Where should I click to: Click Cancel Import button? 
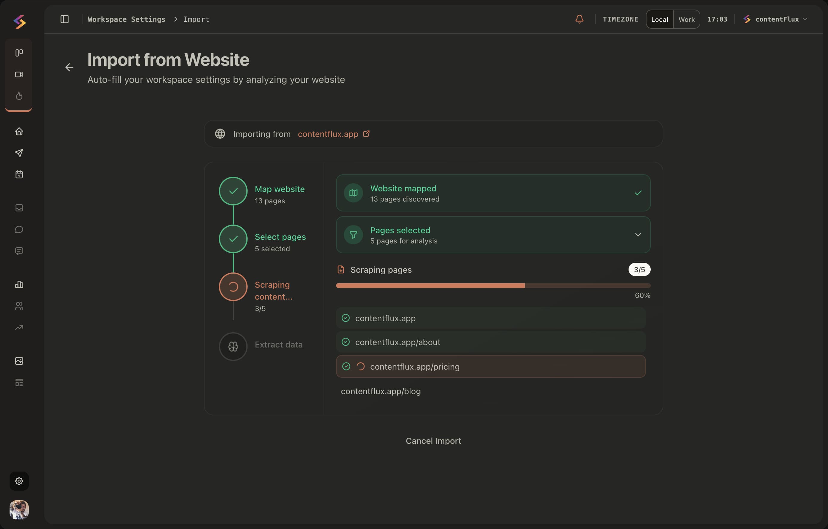coord(433,441)
